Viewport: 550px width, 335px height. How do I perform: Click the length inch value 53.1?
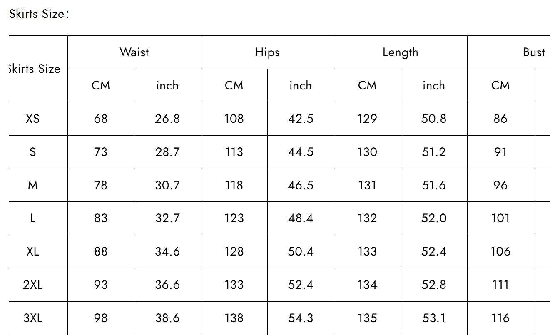[434, 318]
